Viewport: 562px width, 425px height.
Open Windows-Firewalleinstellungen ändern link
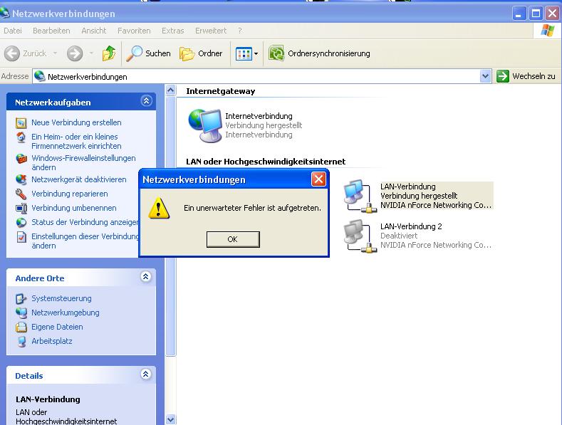(83, 163)
